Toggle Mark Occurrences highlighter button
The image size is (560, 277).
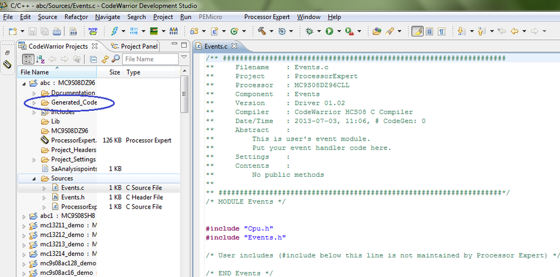417,31
